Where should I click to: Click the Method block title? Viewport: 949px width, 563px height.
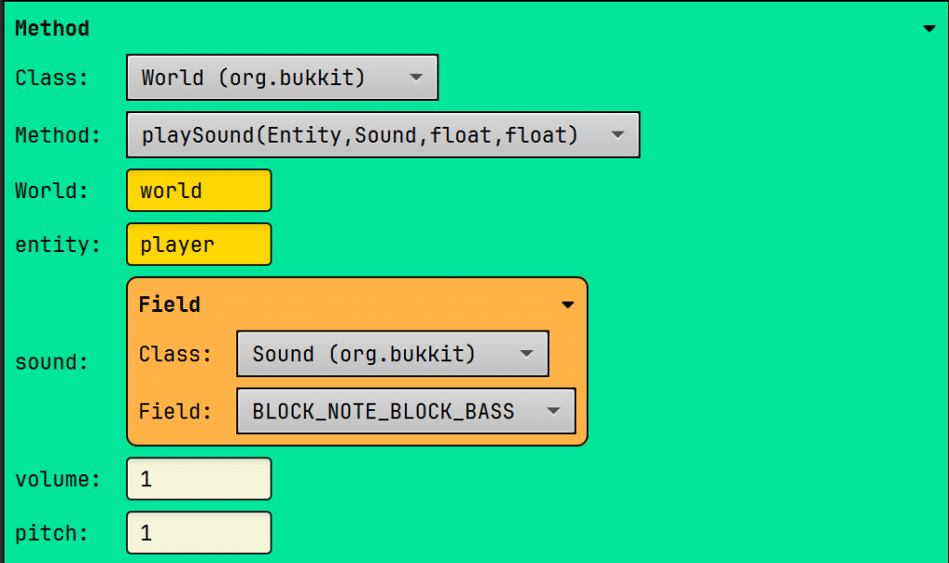point(52,29)
